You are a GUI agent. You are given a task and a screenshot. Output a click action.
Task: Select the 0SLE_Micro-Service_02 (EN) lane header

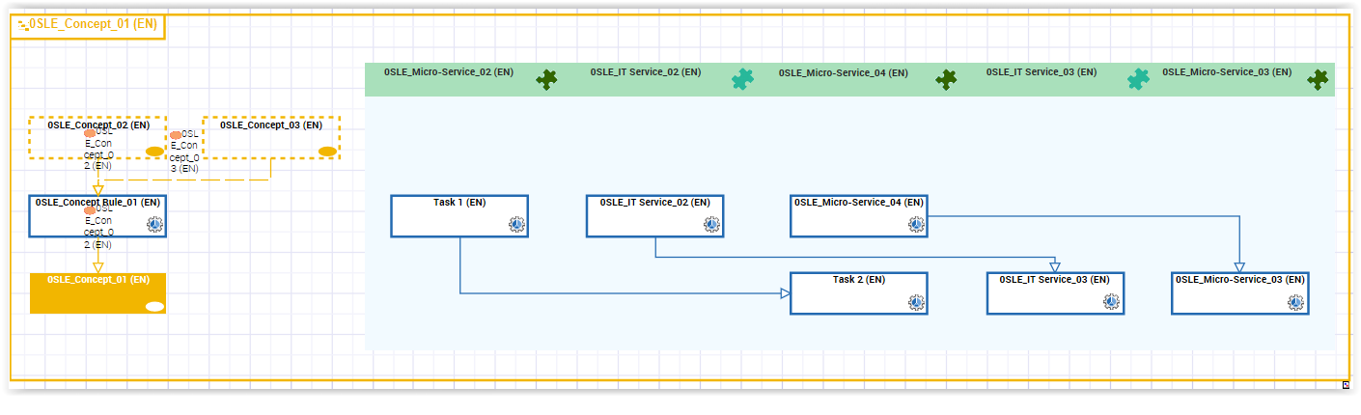coord(449,72)
